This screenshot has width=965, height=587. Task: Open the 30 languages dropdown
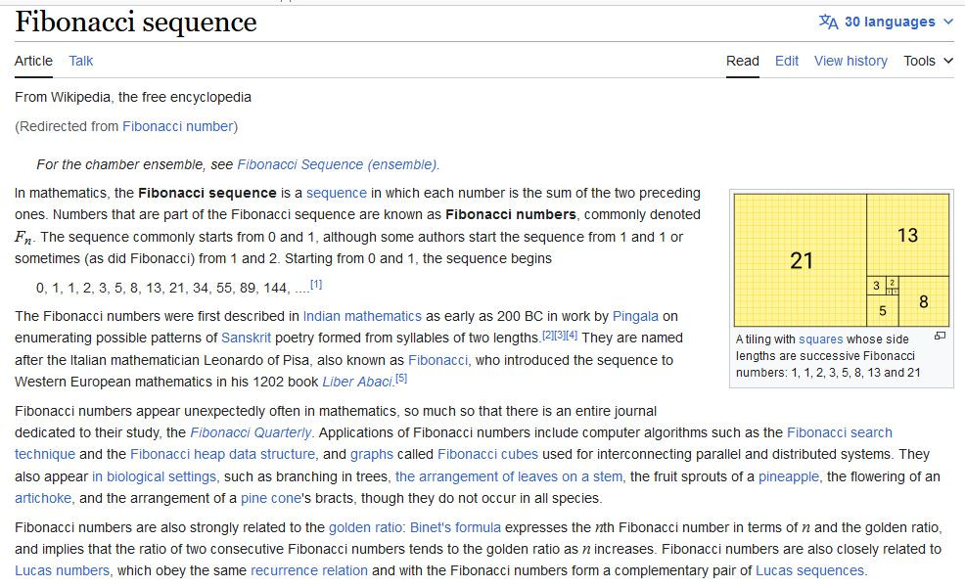coord(889,22)
